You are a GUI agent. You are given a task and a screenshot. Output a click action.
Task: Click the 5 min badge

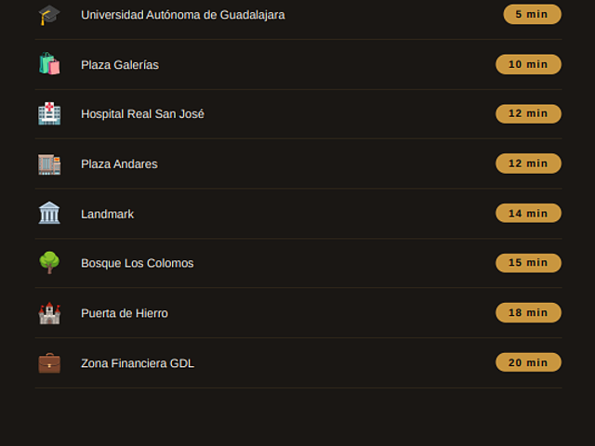tap(532, 15)
